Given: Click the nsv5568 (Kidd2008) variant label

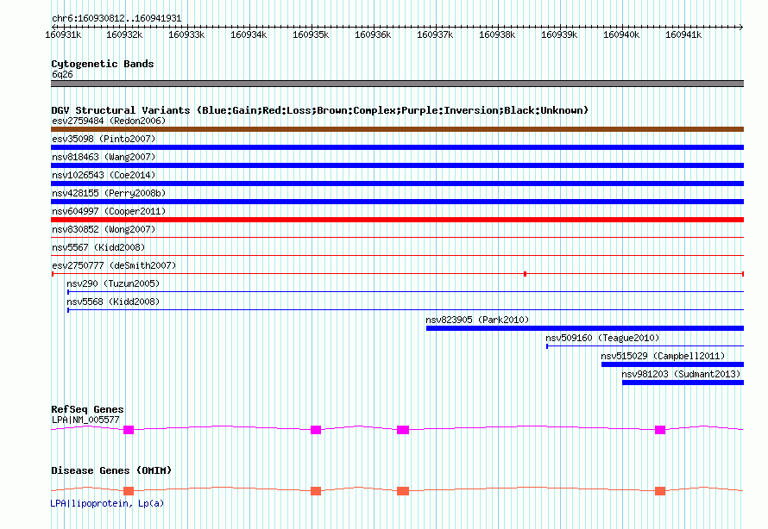Looking at the screenshot, I should click(x=113, y=302).
